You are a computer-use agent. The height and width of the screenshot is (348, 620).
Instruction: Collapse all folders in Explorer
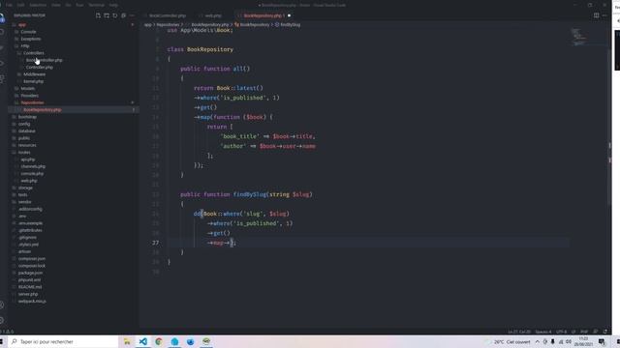point(123,15)
